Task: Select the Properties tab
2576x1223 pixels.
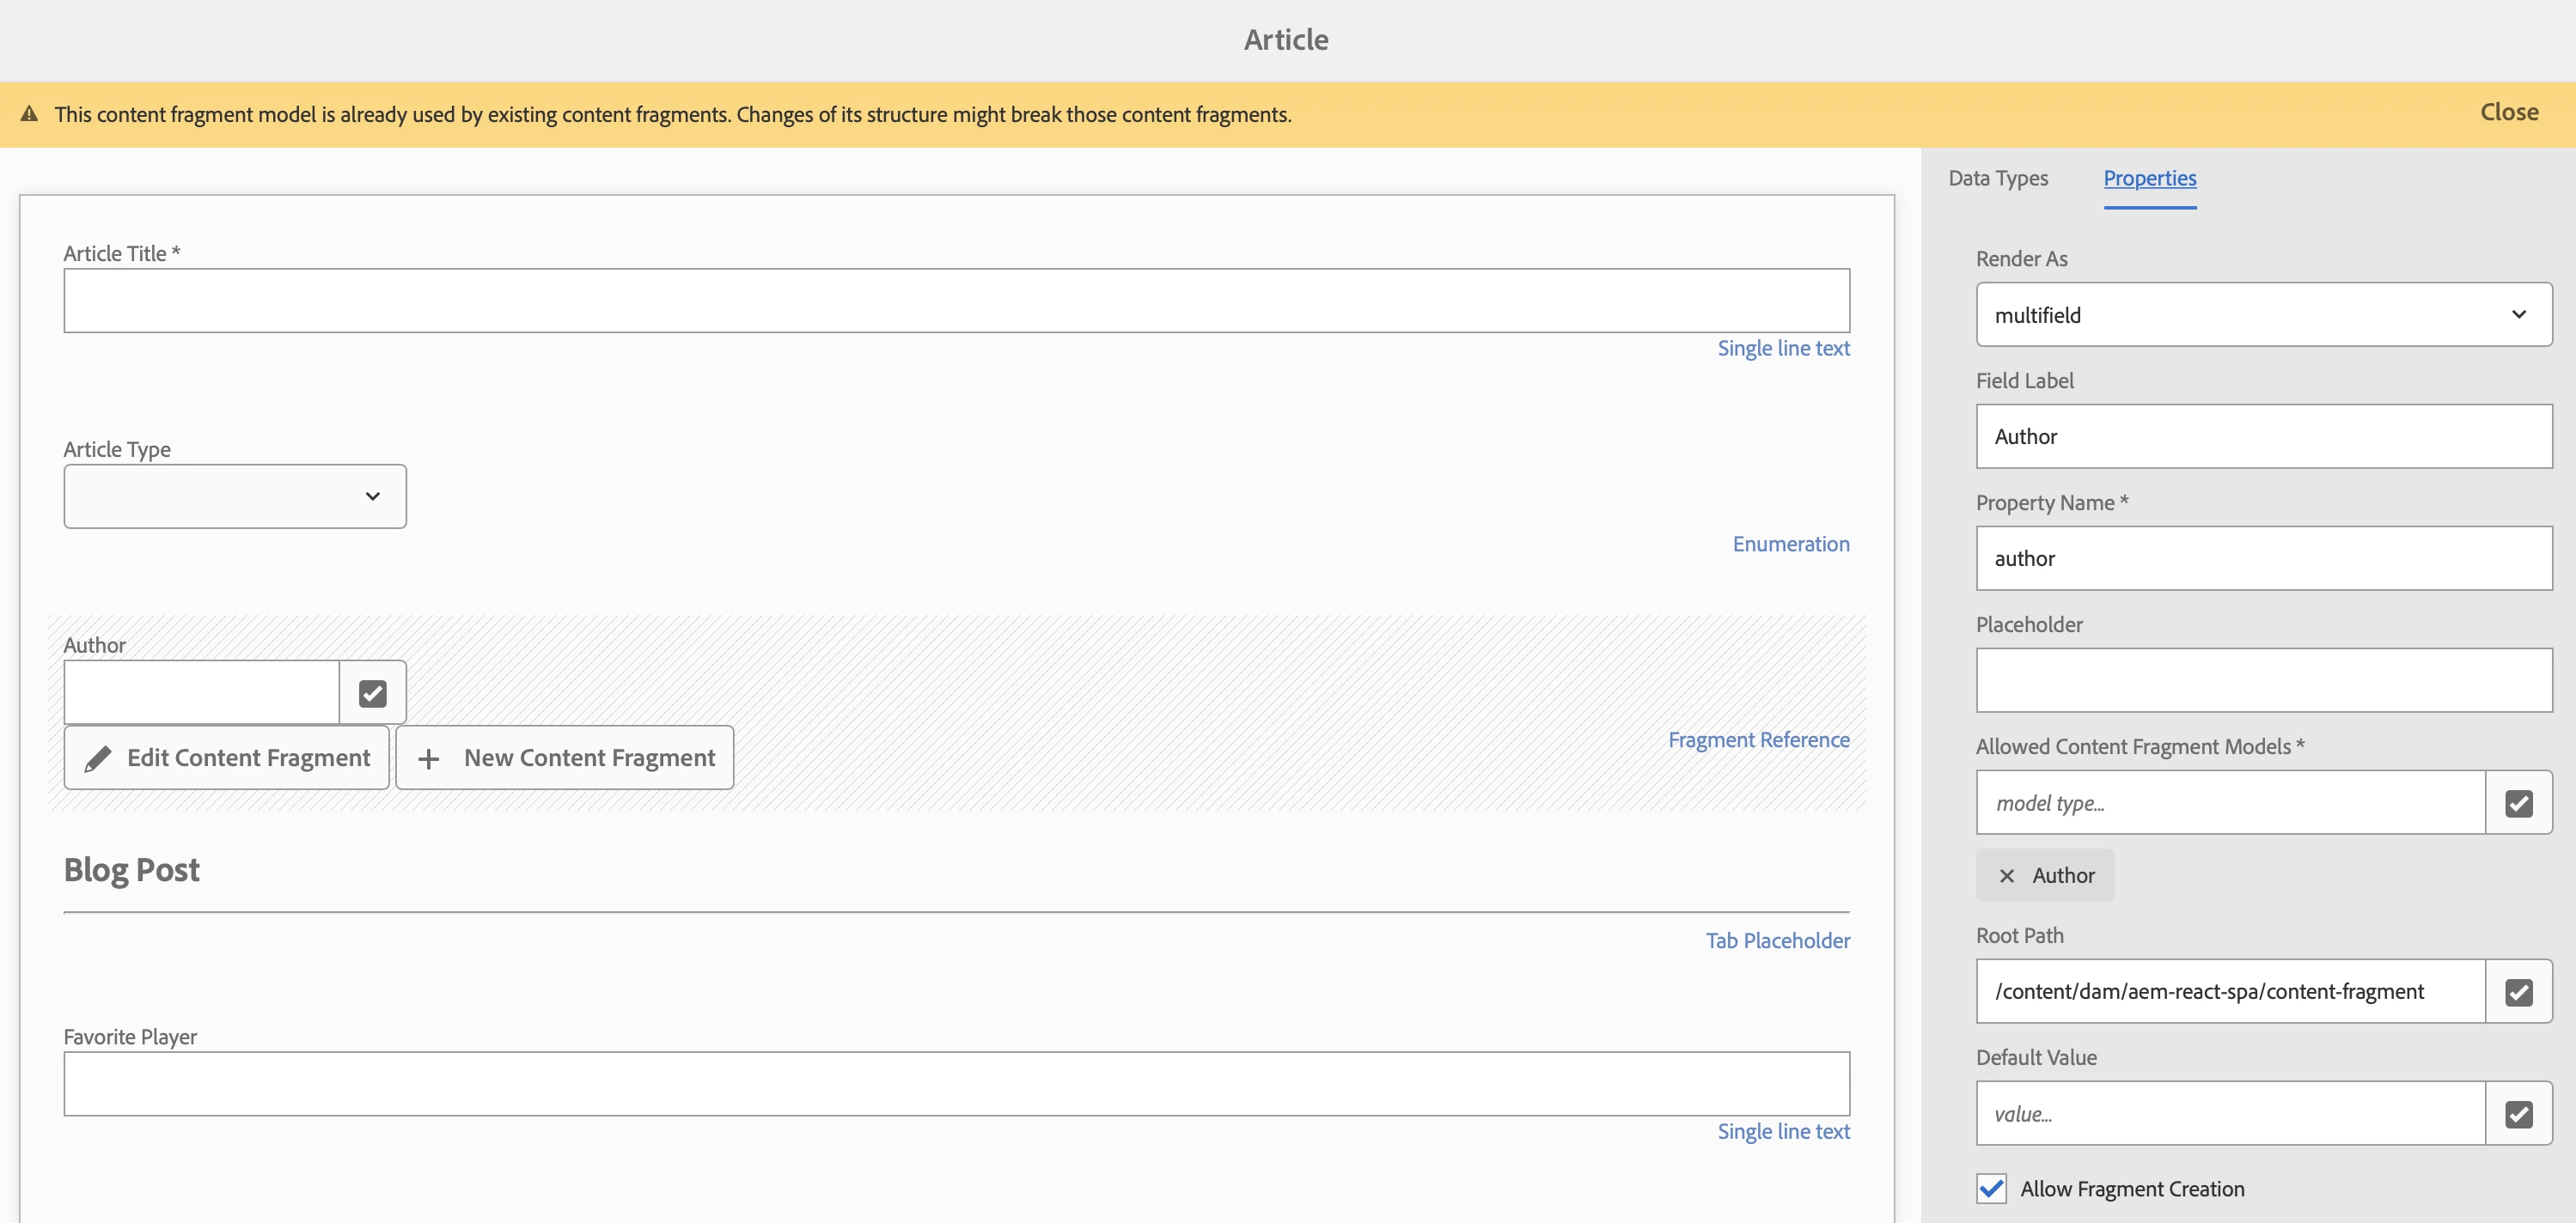Action: pos(2149,178)
